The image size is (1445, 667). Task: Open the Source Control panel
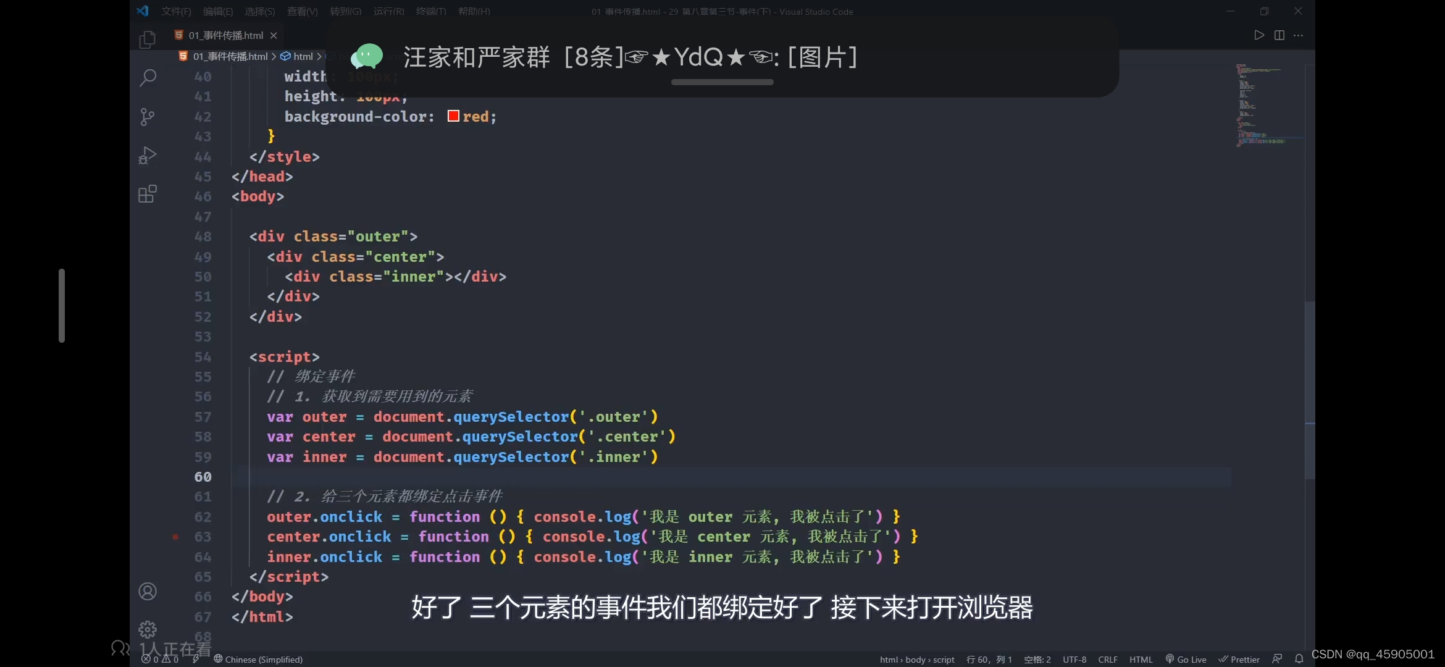148,117
